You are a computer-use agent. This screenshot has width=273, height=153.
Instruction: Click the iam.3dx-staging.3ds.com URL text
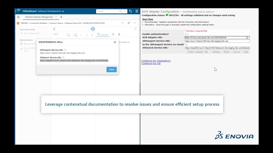coord(62,53)
